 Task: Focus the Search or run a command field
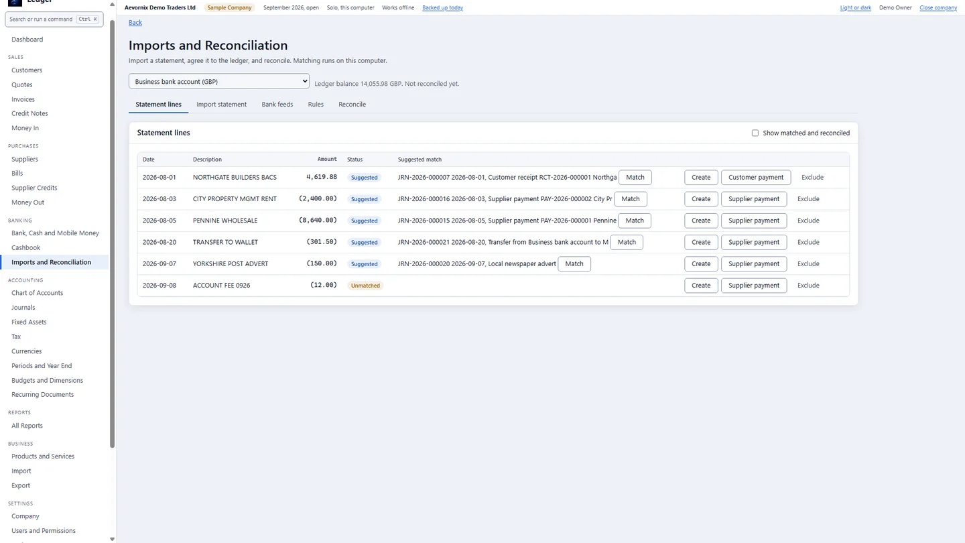54,19
